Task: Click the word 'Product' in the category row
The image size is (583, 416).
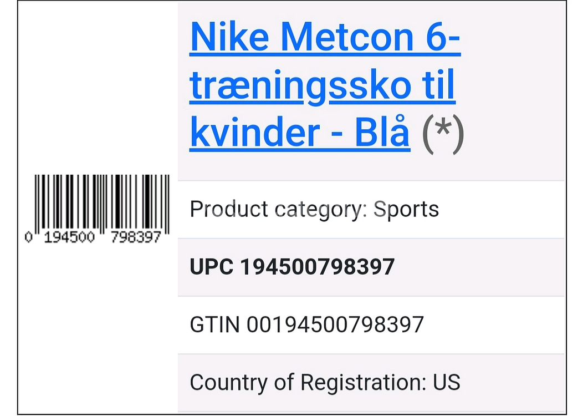Action: (x=229, y=210)
